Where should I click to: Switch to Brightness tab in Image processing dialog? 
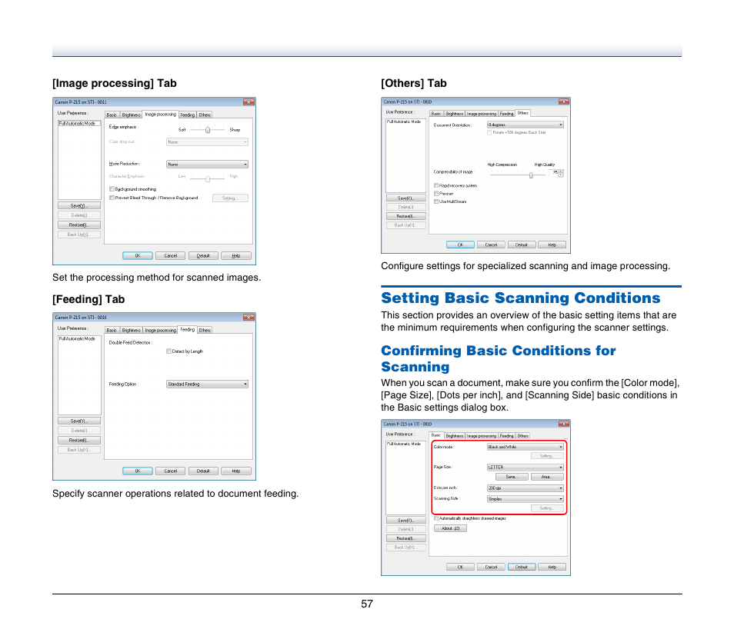[x=131, y=115]
